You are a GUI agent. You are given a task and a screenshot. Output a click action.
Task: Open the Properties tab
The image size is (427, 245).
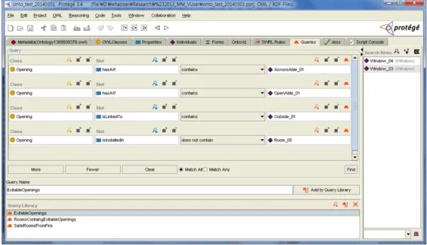(x=149, y=42)
